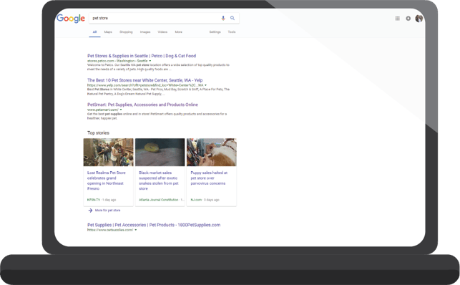Open the 1800PetSupplies.com result
460x285 pixels.
click(154, 225)
